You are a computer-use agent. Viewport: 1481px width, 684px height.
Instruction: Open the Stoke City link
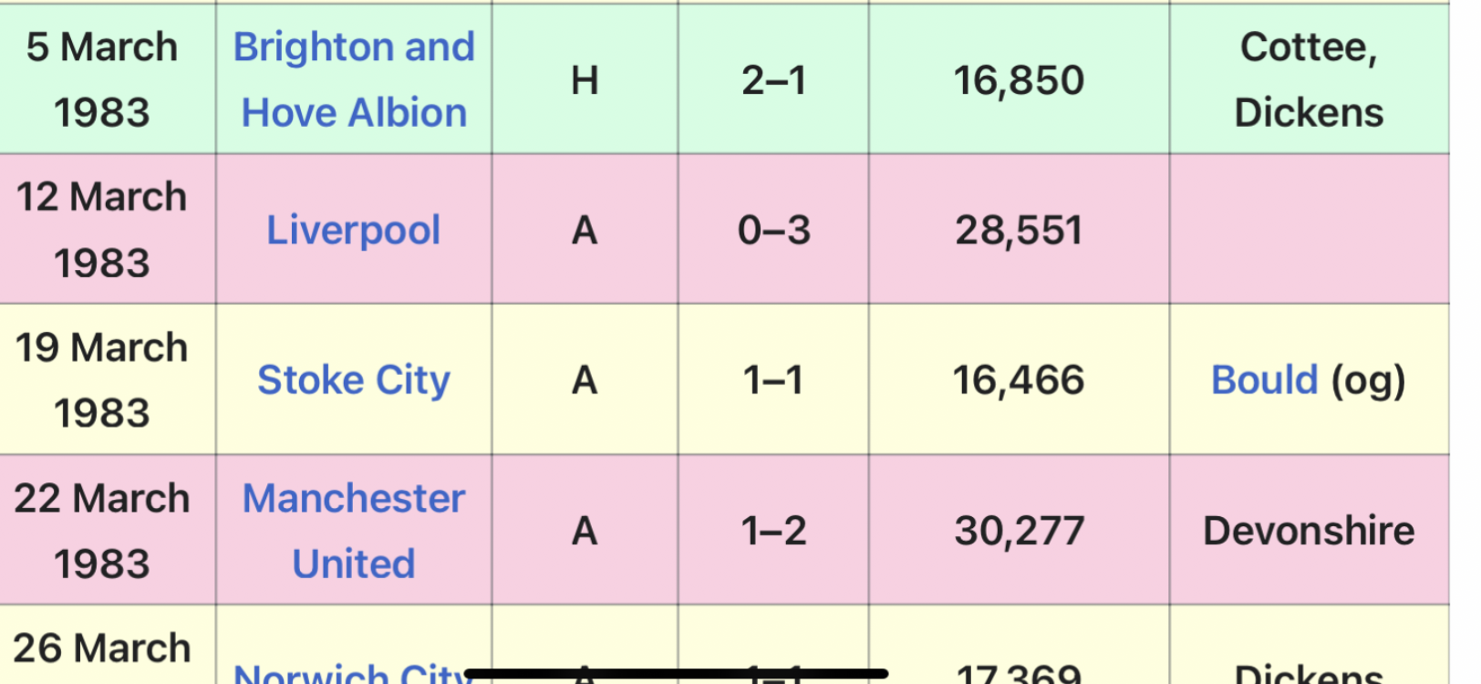point(354,380)
